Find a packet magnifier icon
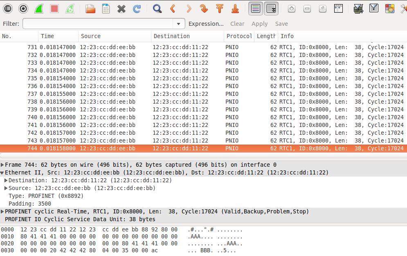407x256 pixels. click(x=157, y=9)
